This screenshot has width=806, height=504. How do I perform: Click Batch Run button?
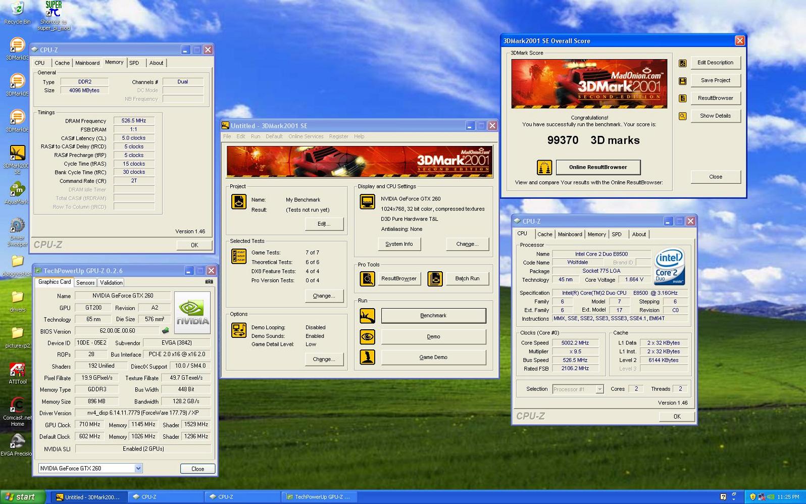[467, 278]
